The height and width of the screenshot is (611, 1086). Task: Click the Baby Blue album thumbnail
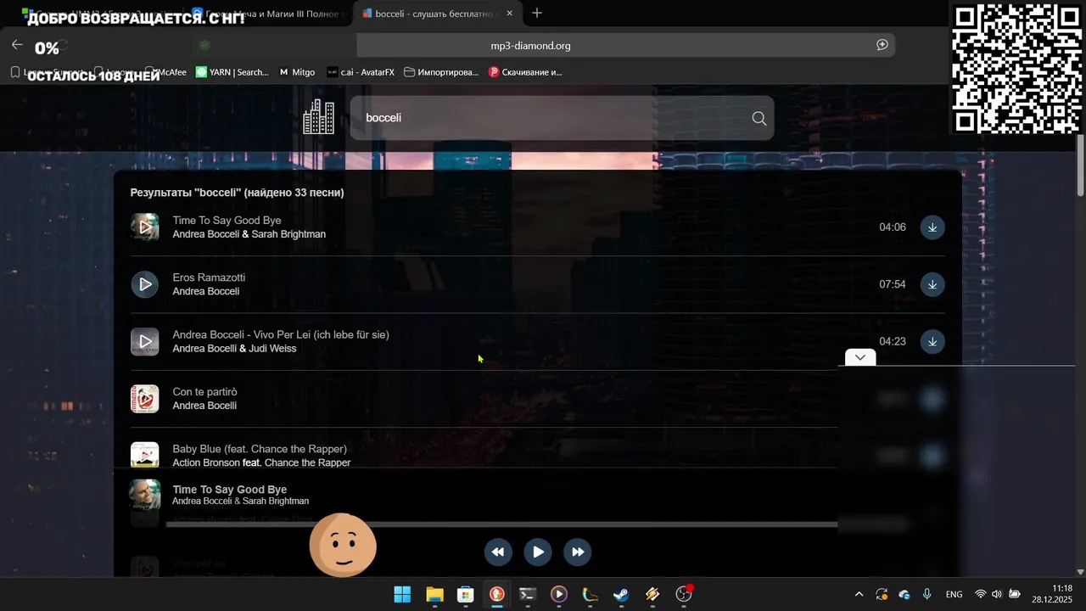tap(145, 454)
